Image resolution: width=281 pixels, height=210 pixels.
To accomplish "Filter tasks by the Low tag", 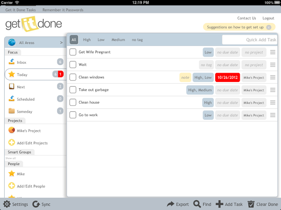I will coord(101,39).
